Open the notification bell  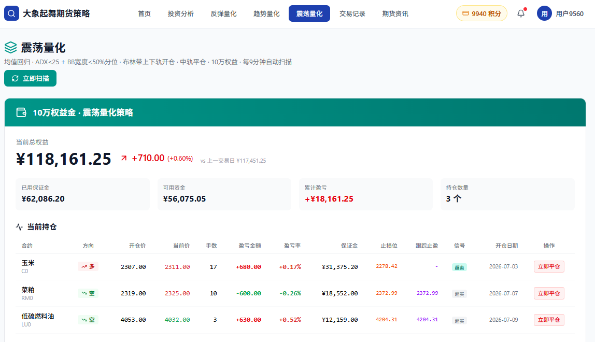click(521, 13)
